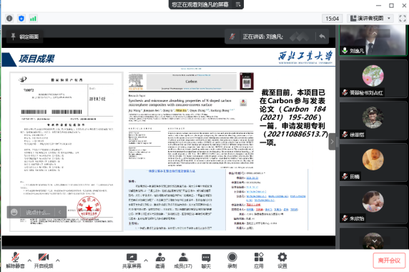Screen dimensions: 409x272
Task: Open the 演讲者视图 view dropdown
Action: point(370,19)
